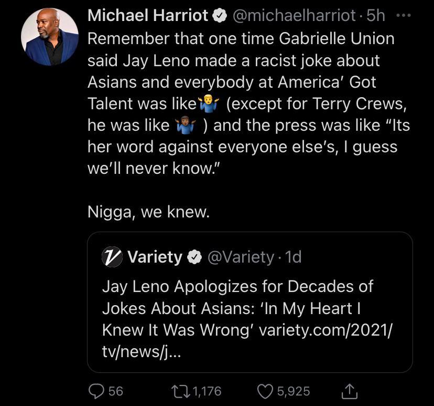Open the @michaelharriot handle
The width and height of the screenshot is (434, 406).
click(294, 16)
